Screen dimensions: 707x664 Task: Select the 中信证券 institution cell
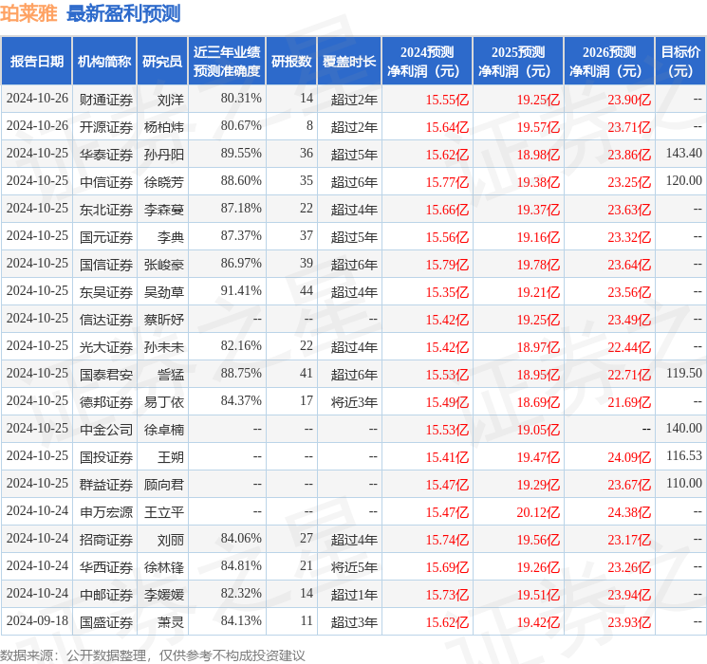(106, 182)
